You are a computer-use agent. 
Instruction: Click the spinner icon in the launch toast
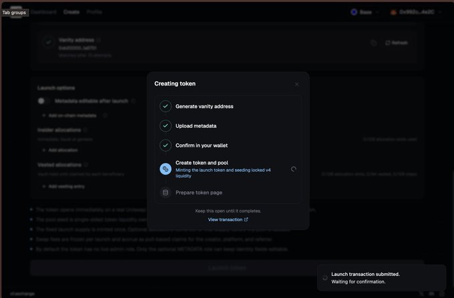[x=325, y=278]
